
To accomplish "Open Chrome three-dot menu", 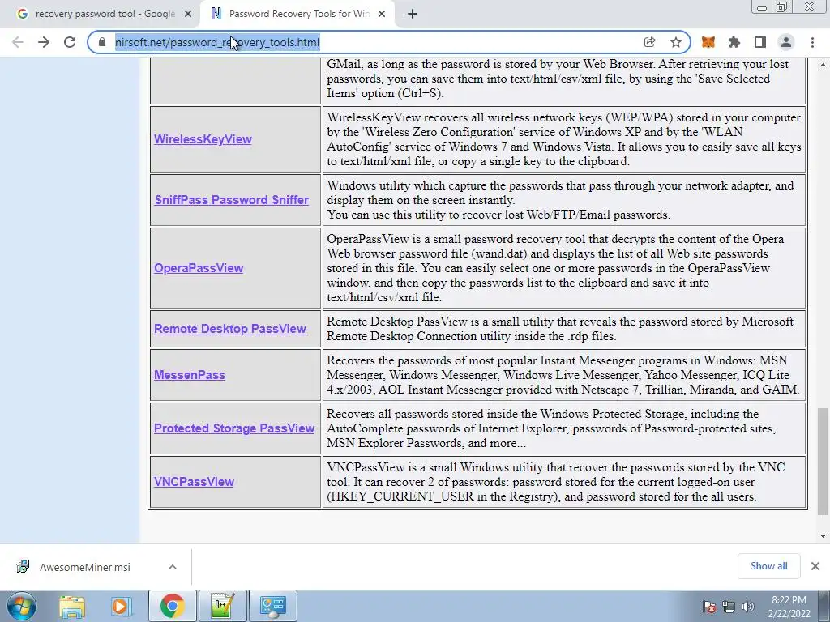I will pos(812,42).
